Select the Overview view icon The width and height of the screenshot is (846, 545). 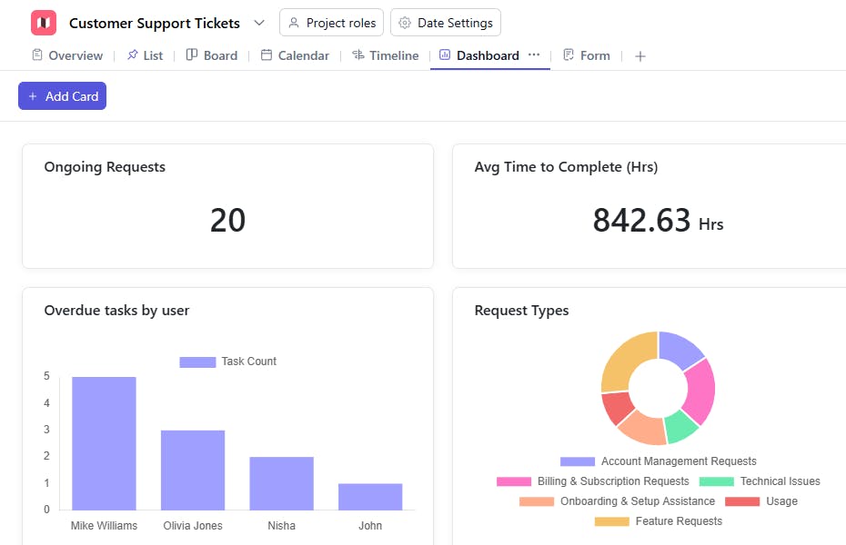tap(38, 55)
